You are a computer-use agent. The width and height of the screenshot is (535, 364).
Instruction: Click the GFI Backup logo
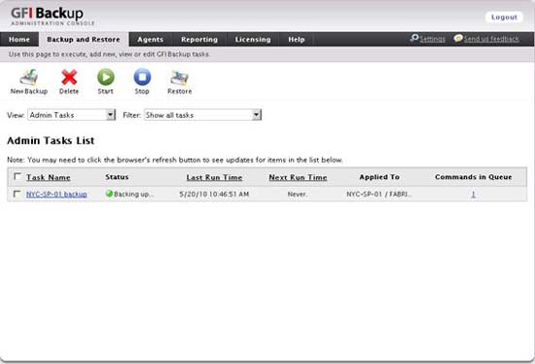click(53, 17)
